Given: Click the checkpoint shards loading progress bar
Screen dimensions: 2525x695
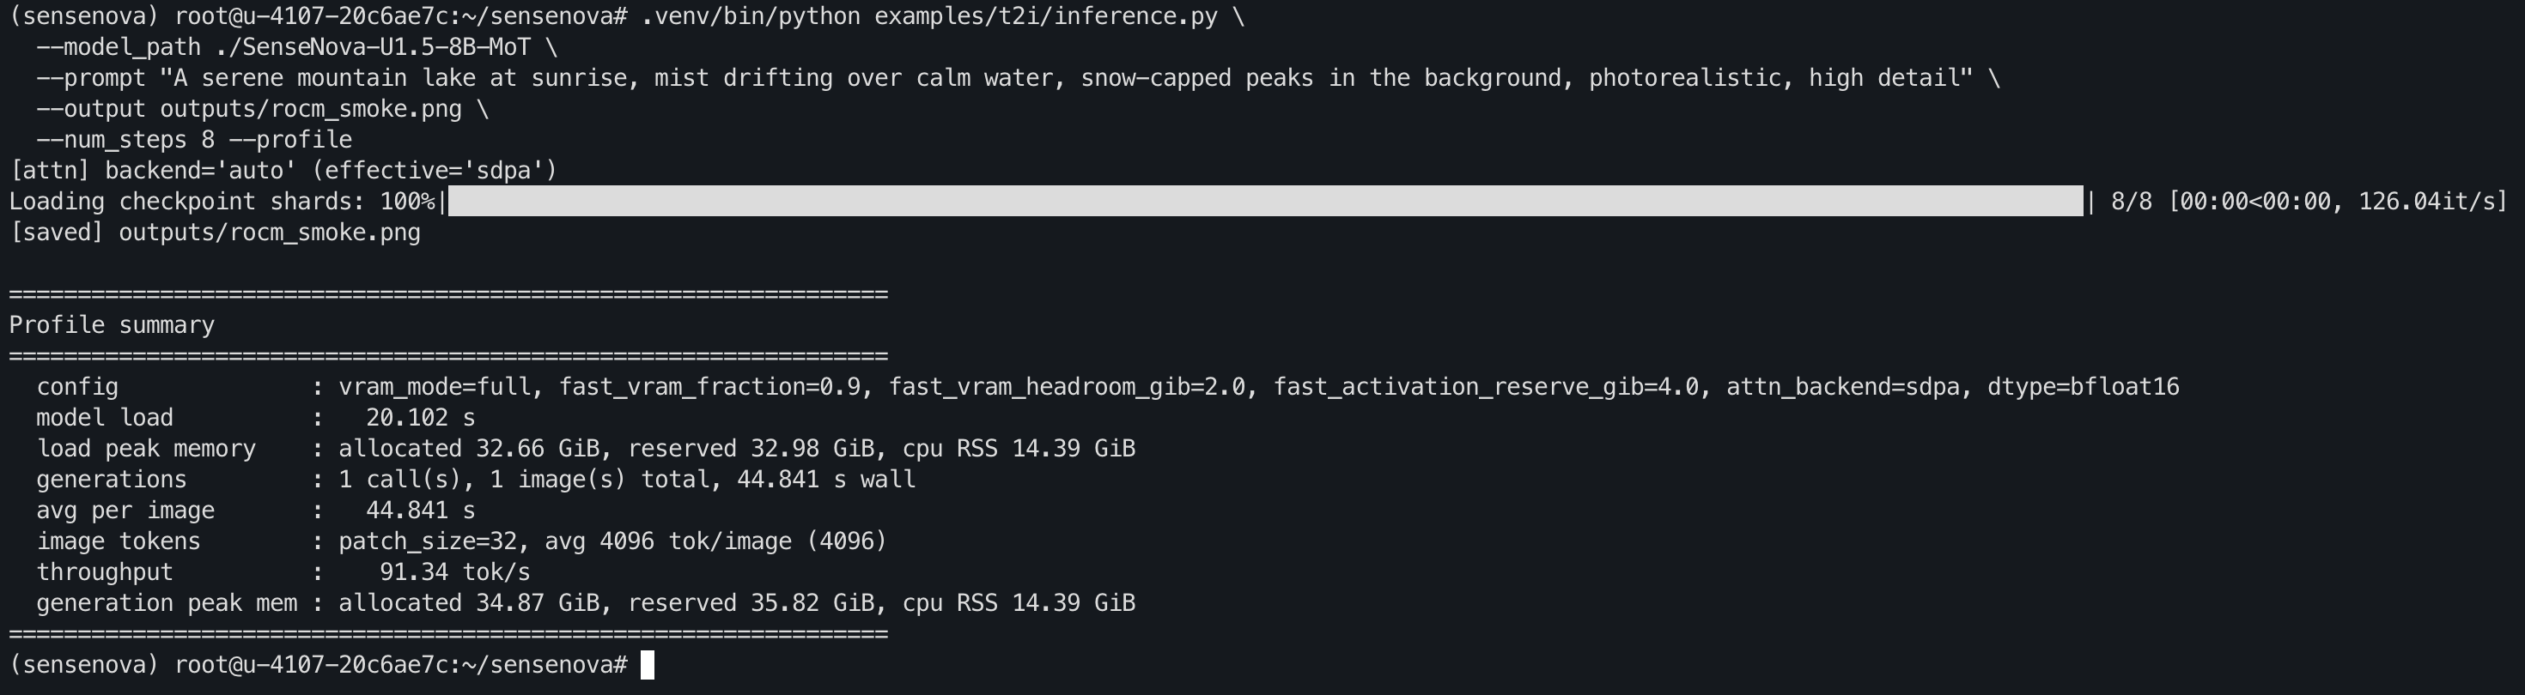Looking at the screenshot, I should [x=1265, y=202].
